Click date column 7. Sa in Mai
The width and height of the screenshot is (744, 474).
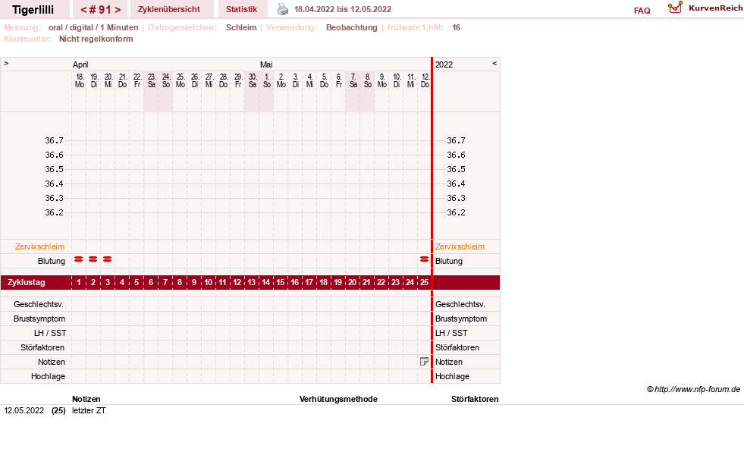click(x=353, y=80)
